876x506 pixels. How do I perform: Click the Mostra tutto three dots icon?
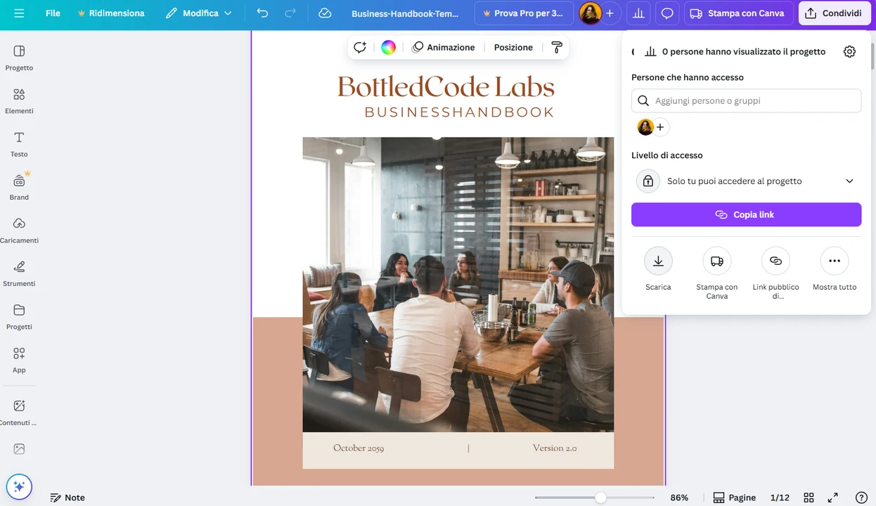tap(835, 261)
